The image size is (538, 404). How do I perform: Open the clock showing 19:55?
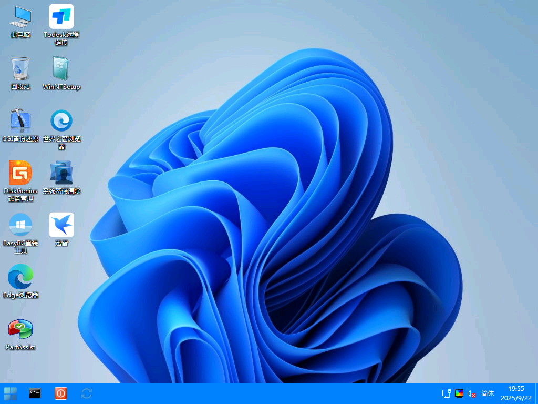[516, 393]
